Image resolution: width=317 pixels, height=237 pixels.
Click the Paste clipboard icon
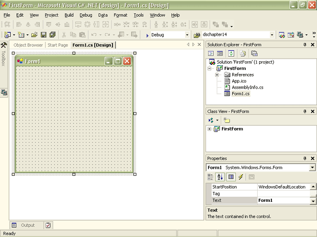coord(82,35)
